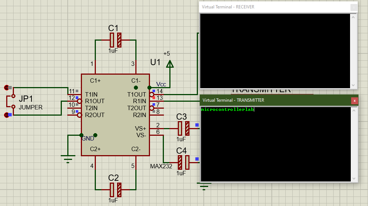
Task: Select the ground symbol below the GND pin
Action: pos(67,158)
